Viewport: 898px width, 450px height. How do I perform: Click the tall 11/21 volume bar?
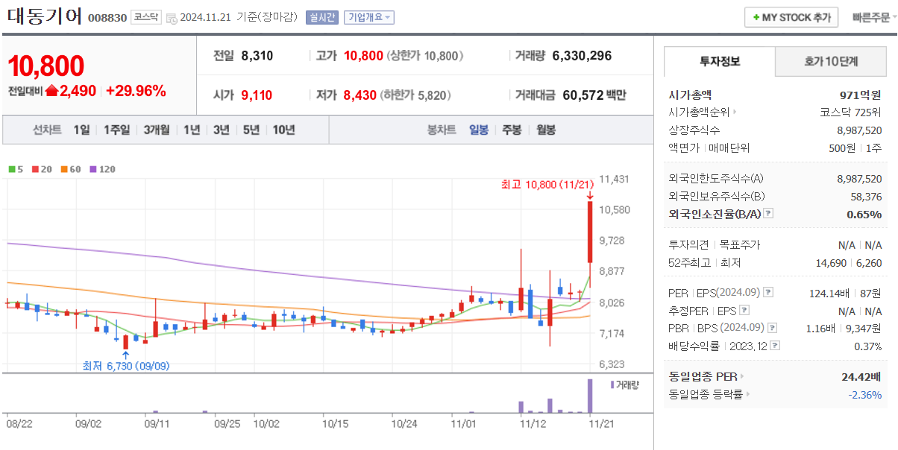[x=590, y=396]
